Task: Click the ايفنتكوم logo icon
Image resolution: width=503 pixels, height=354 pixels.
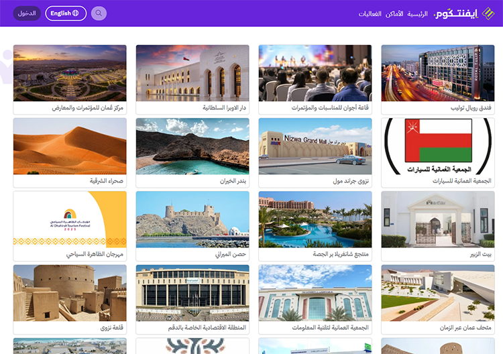Action: [488, 13]
